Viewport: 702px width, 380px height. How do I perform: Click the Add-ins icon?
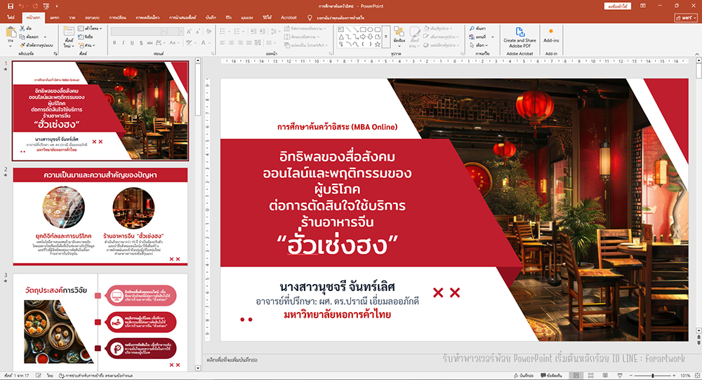[551, 32]
